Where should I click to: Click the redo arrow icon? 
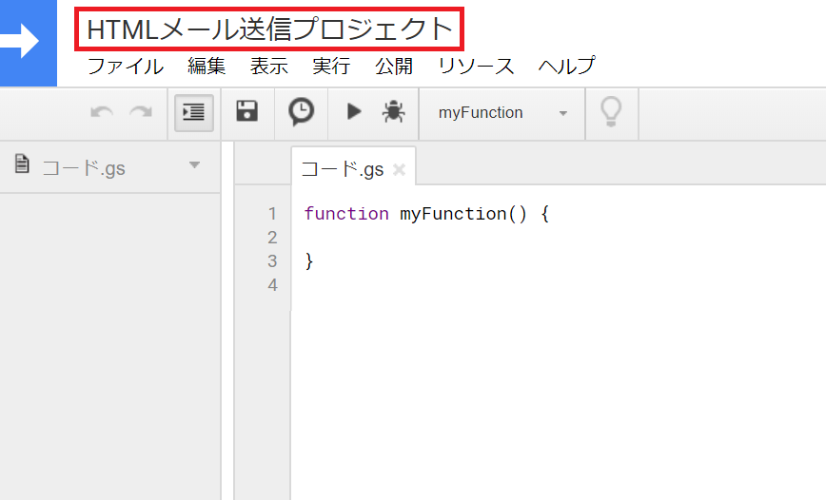[141, 112]
